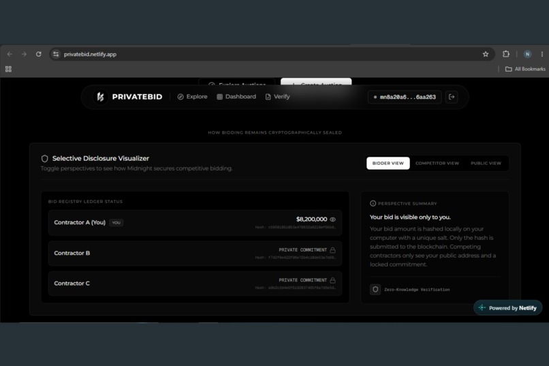Click the browser forward arrow
Screen dimensions: 549x366
(x=24, y=55)
